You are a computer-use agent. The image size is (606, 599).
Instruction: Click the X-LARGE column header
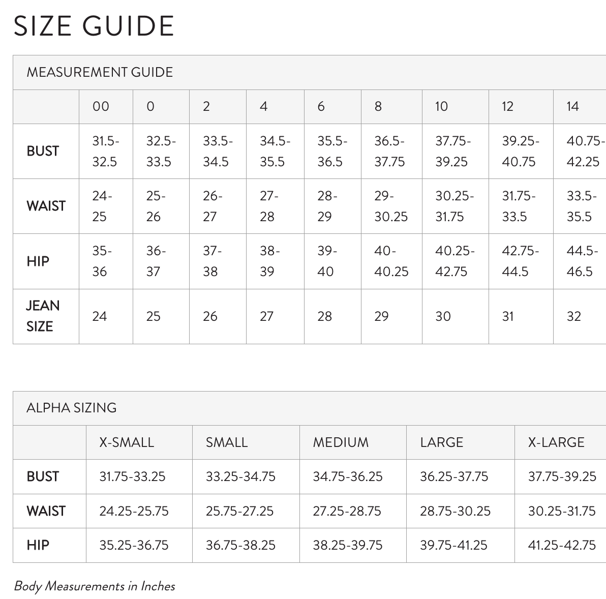pos(560,442)
